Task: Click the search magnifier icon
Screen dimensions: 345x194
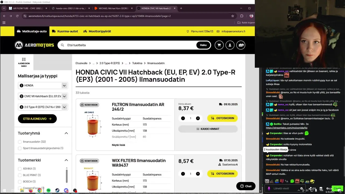Action: 63,45
